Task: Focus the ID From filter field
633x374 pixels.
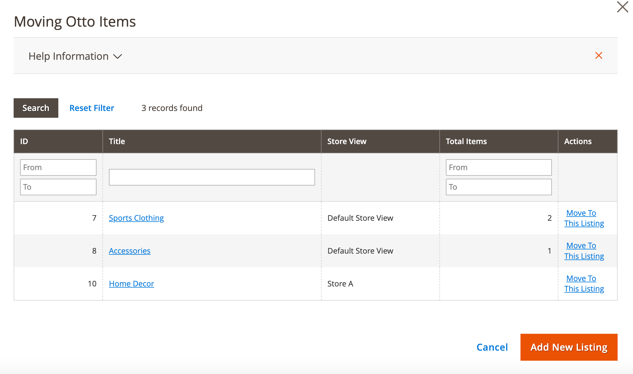Action: pyautogui.click(x=58, y=167)
